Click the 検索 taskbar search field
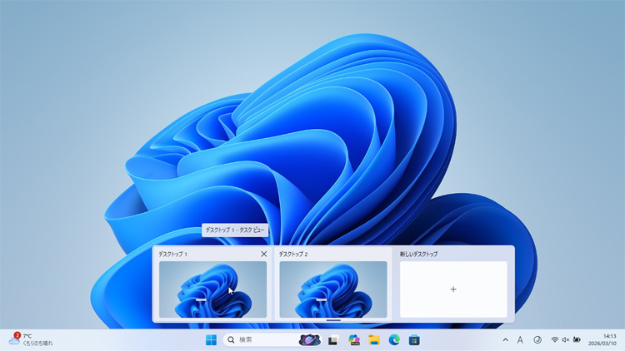Viewport: 625px width, 351px height. 258,339
